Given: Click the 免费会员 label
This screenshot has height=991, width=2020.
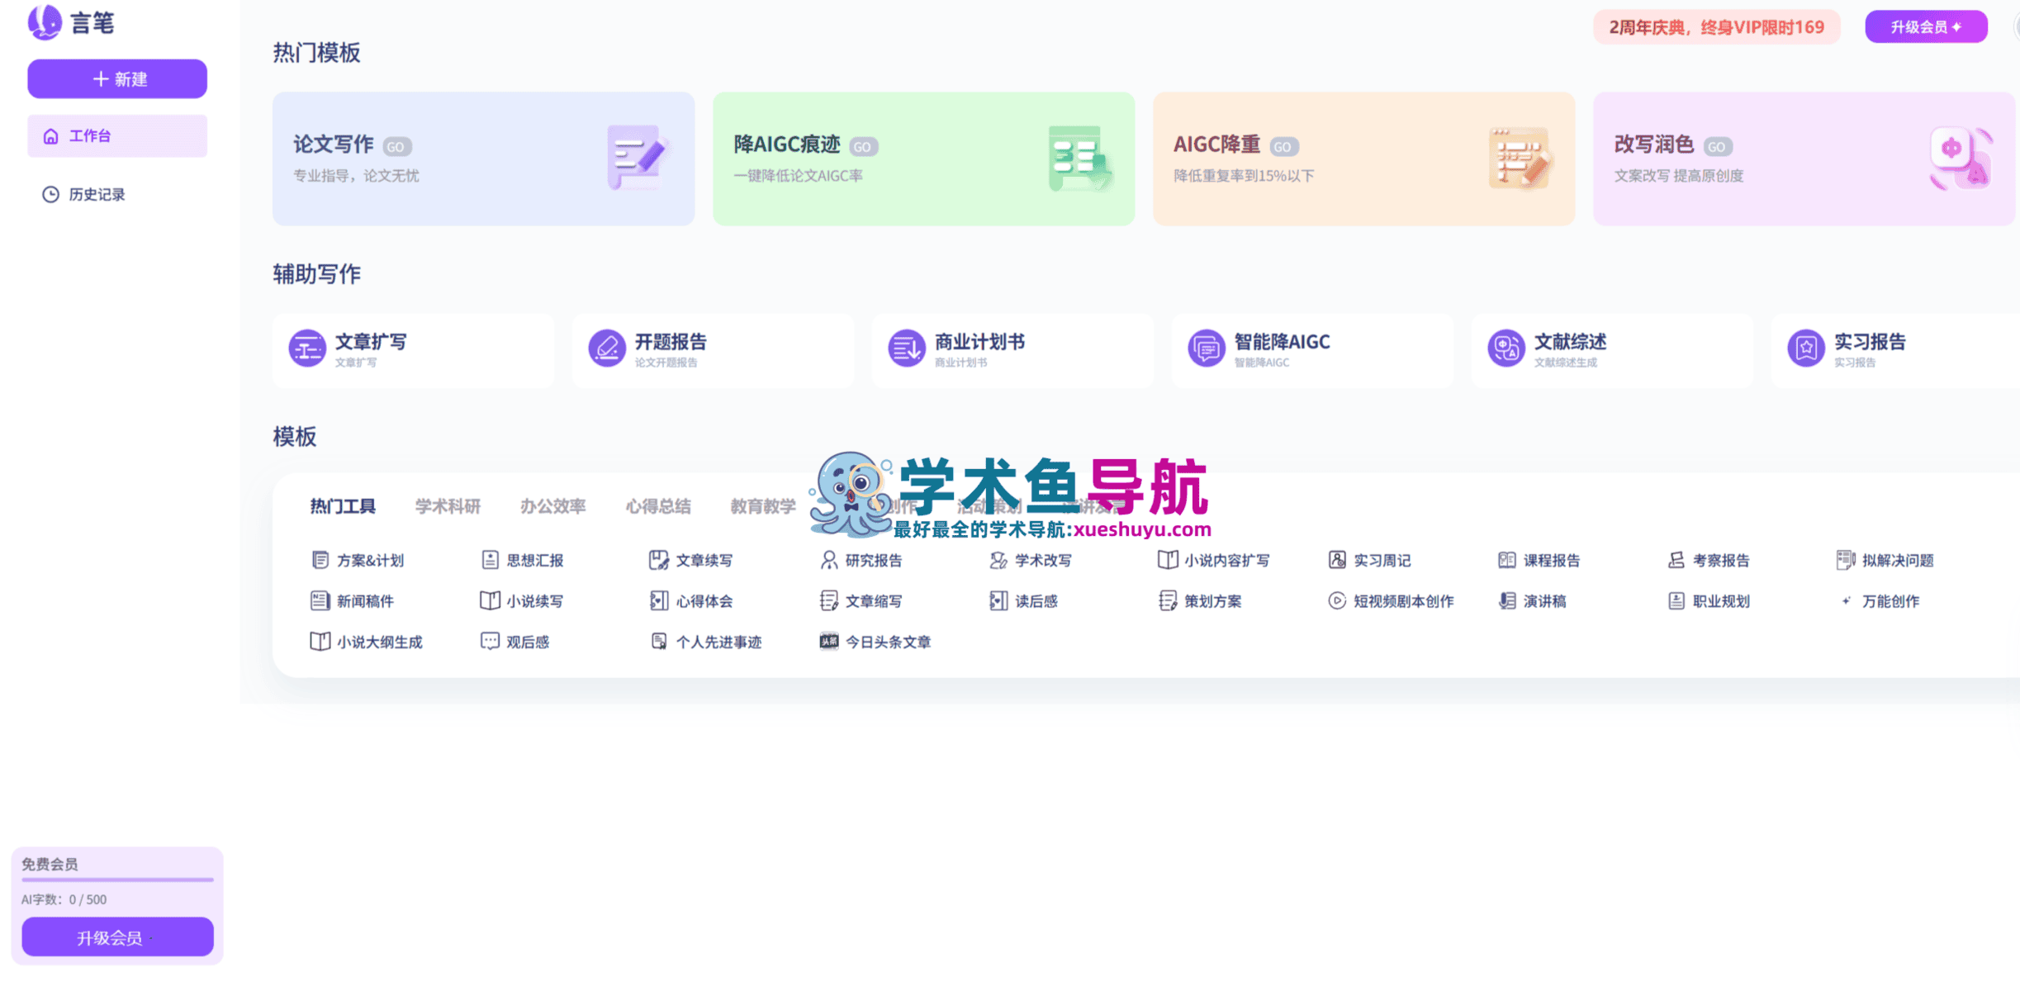Looking at the screenshot, I should pyautogui.click(x=50, y=864).
